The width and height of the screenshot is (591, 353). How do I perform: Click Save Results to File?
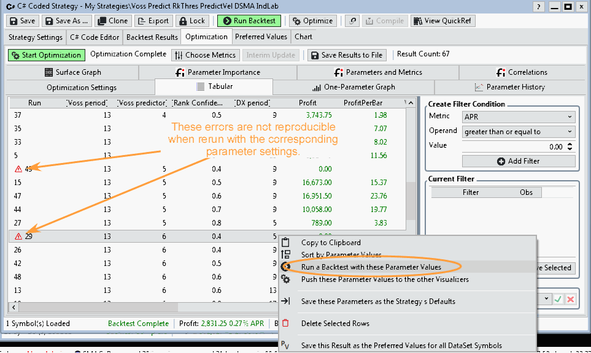[347, 55]
